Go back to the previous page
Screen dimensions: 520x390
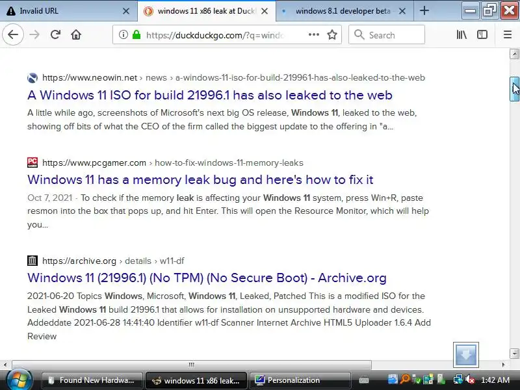[x=13, y=34]
